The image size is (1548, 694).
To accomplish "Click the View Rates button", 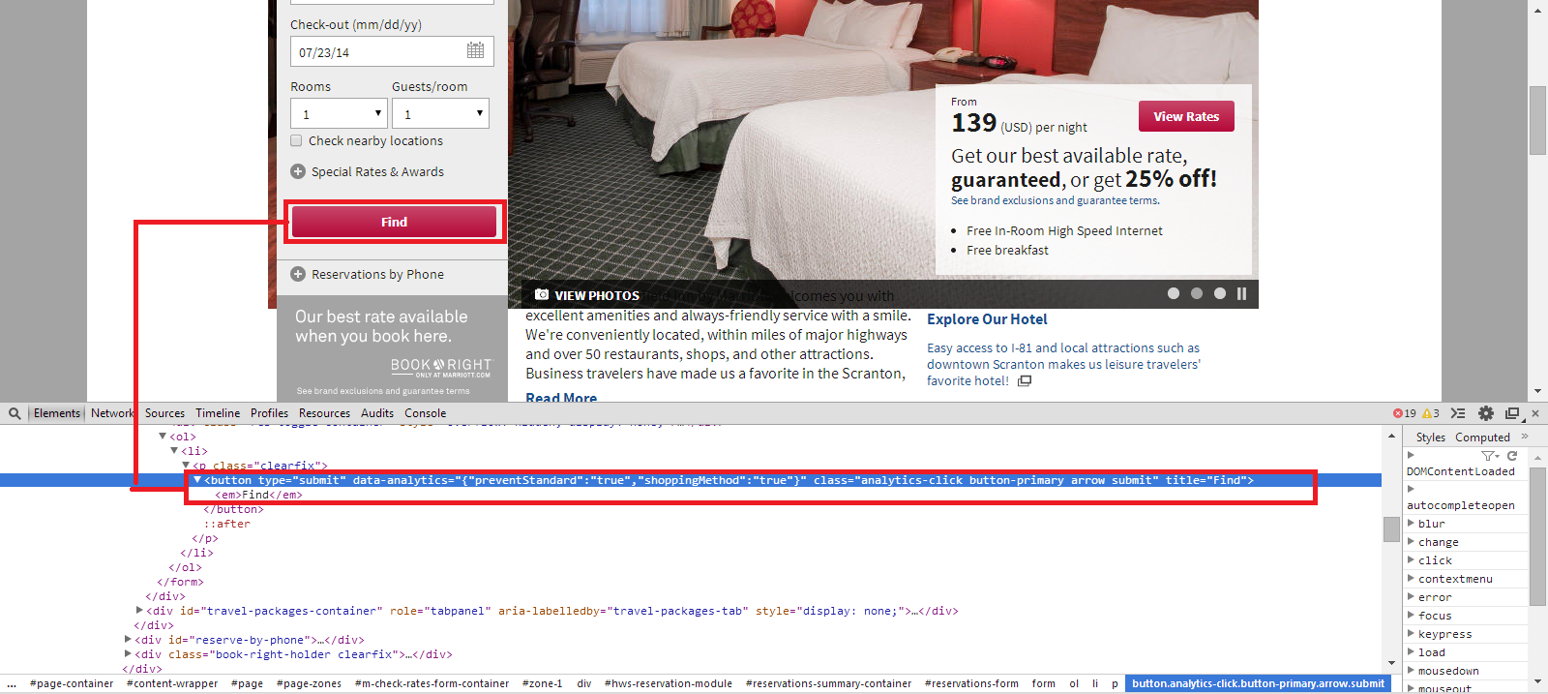I will (1186, 116).
